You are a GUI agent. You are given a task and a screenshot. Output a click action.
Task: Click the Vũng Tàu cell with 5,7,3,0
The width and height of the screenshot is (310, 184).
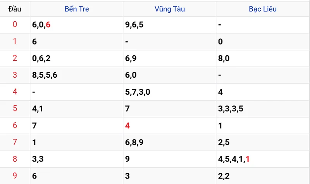[x=138, y=92]
